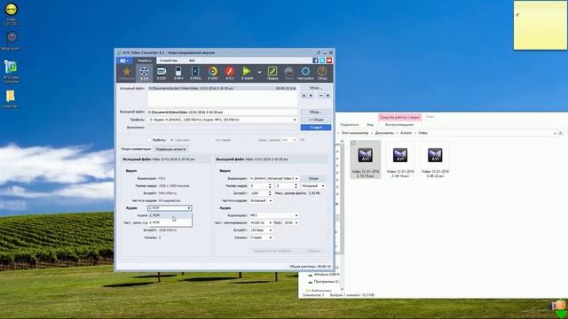Click Этот компьютер in Explorer breadcrumb
This screenshot has width=568, height=319.
coord(355,133)
